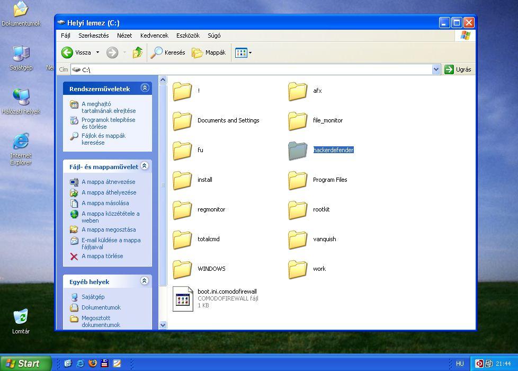The image size is (518, 371).
Task: Open the Nézet menu
Action: click(124, 36)
